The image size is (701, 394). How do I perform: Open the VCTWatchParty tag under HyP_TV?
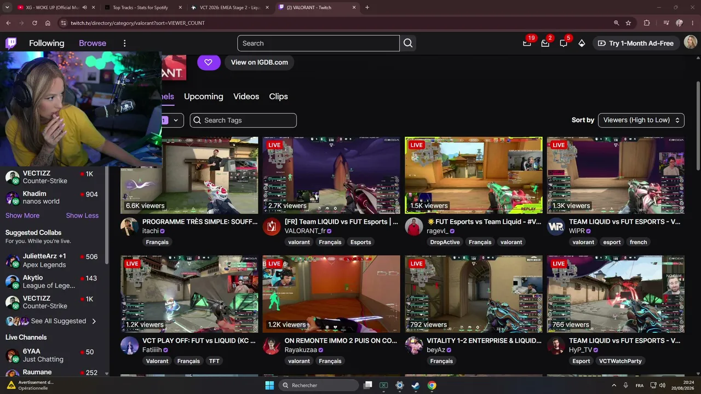tap(620, 361)
